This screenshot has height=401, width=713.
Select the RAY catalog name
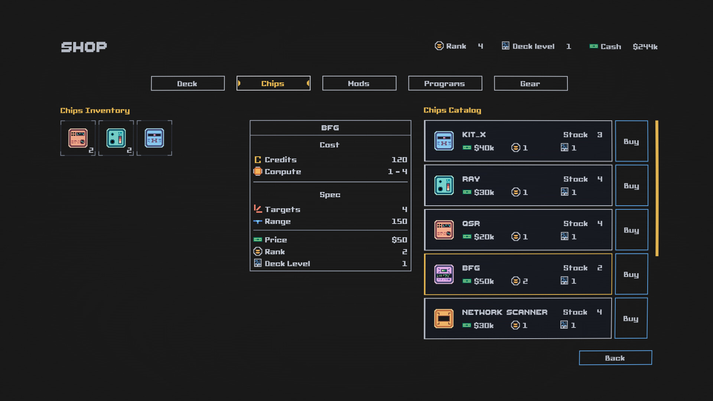[x=471, y=179]
